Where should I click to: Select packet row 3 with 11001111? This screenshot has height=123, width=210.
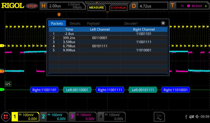pyautogui.click(x=108, y=42)
